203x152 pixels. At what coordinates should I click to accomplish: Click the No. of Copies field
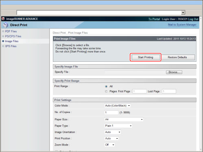(x=111, y=112)
